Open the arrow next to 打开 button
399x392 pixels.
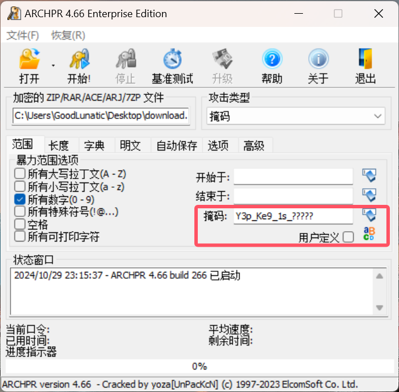point(53,66)
